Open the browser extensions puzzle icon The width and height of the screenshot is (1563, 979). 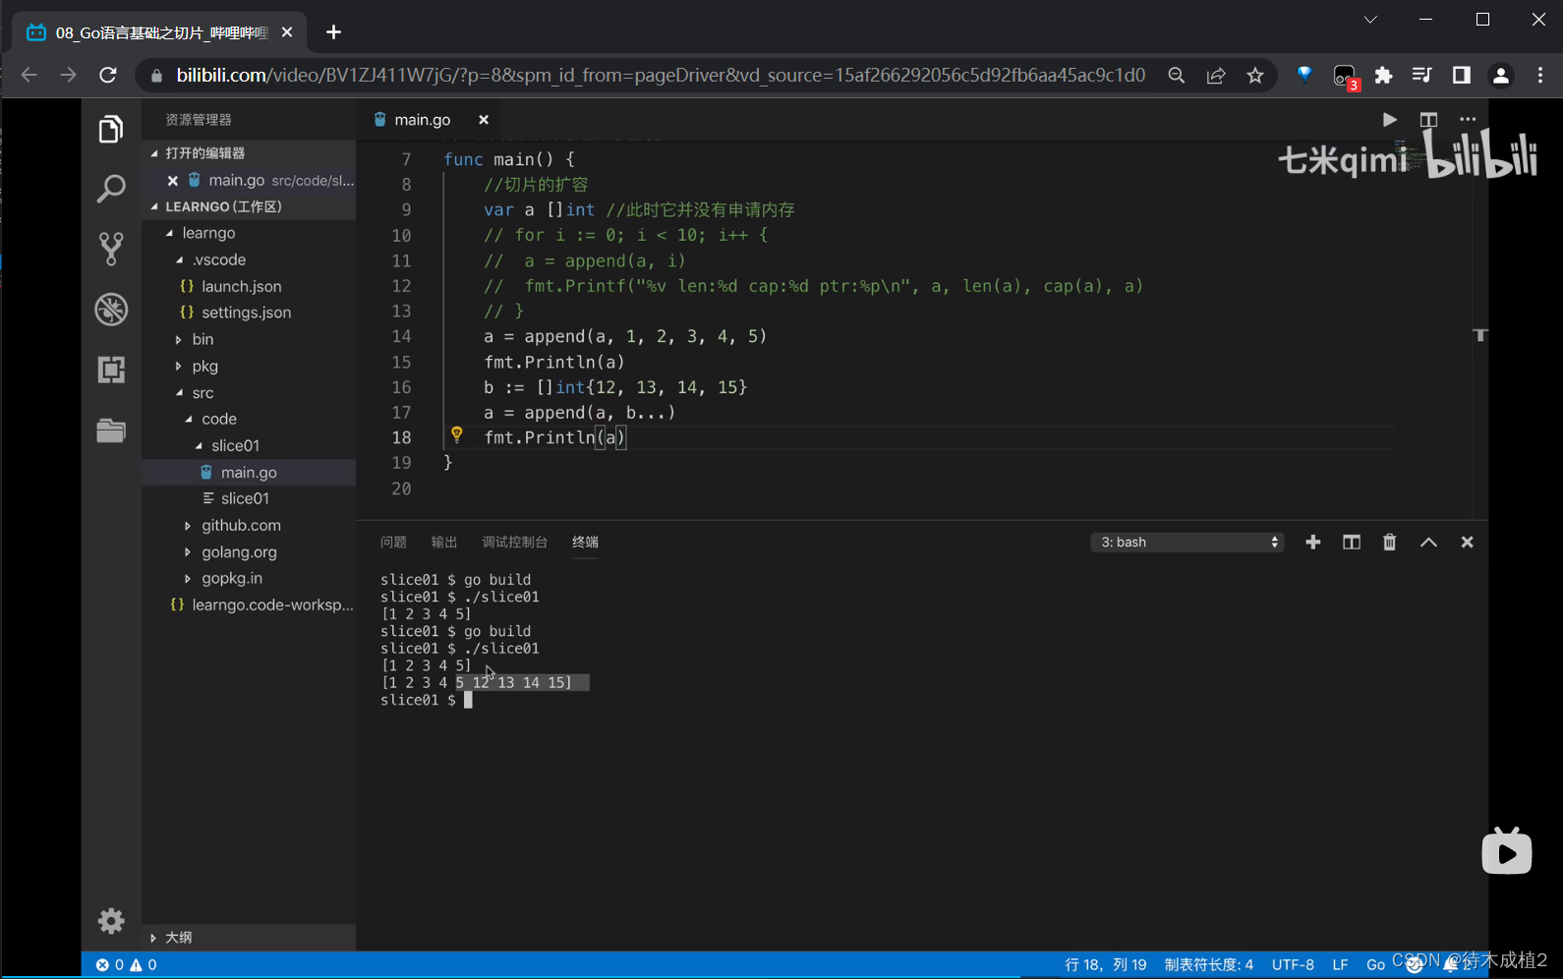coord(1384,76)
